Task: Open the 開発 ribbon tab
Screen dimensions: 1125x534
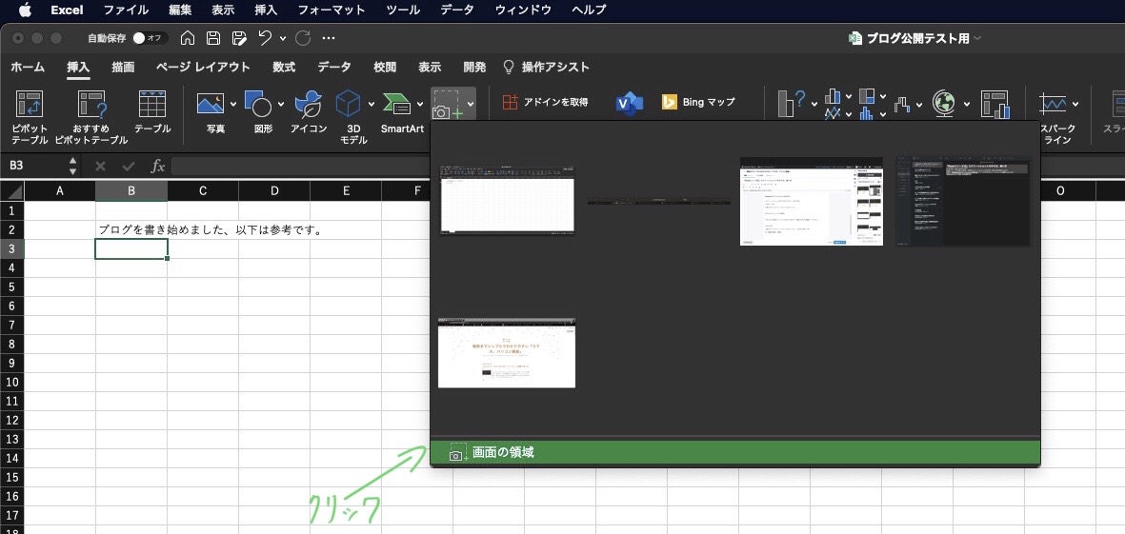Action: point(474,68)
